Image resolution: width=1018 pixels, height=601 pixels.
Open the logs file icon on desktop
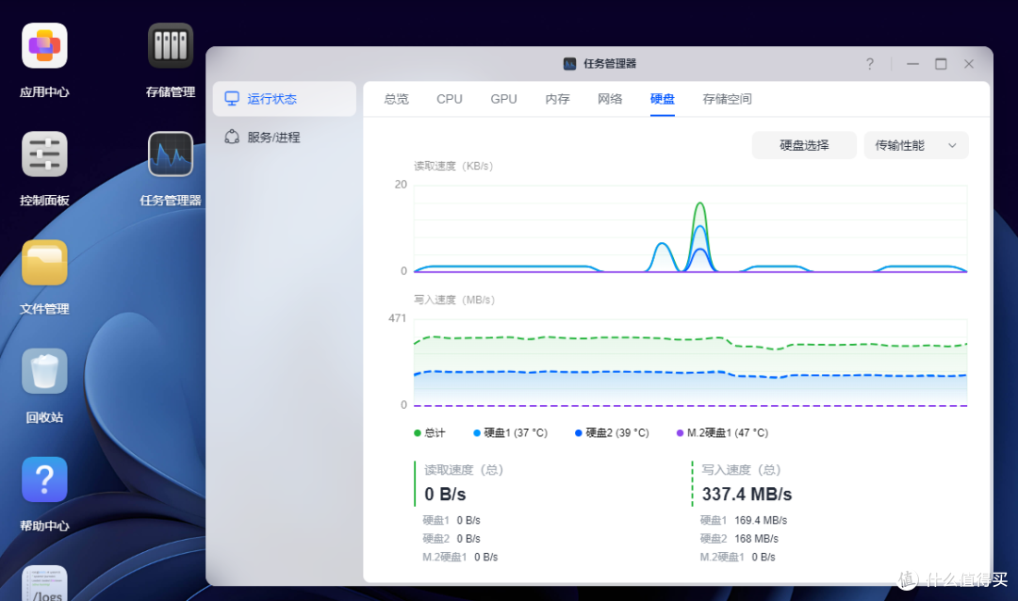[44, 583]
